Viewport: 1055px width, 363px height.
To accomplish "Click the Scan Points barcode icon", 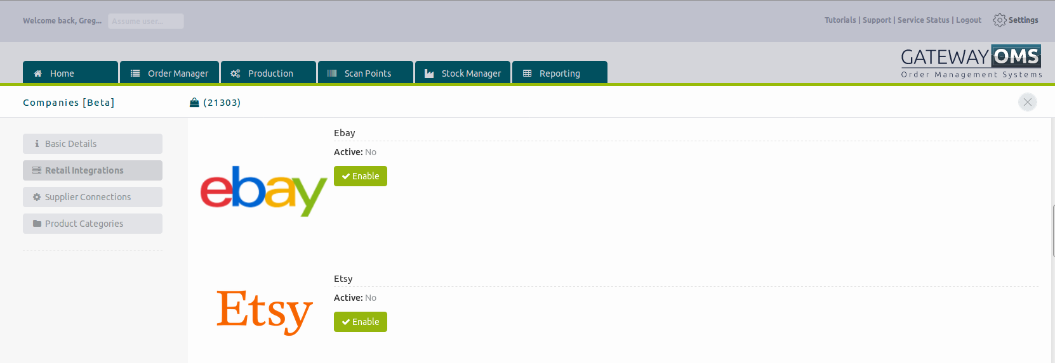I will tap(332, 73).
